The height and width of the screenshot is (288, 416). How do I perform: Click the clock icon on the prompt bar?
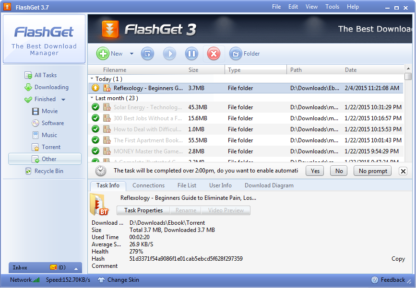tap(101, 171)
